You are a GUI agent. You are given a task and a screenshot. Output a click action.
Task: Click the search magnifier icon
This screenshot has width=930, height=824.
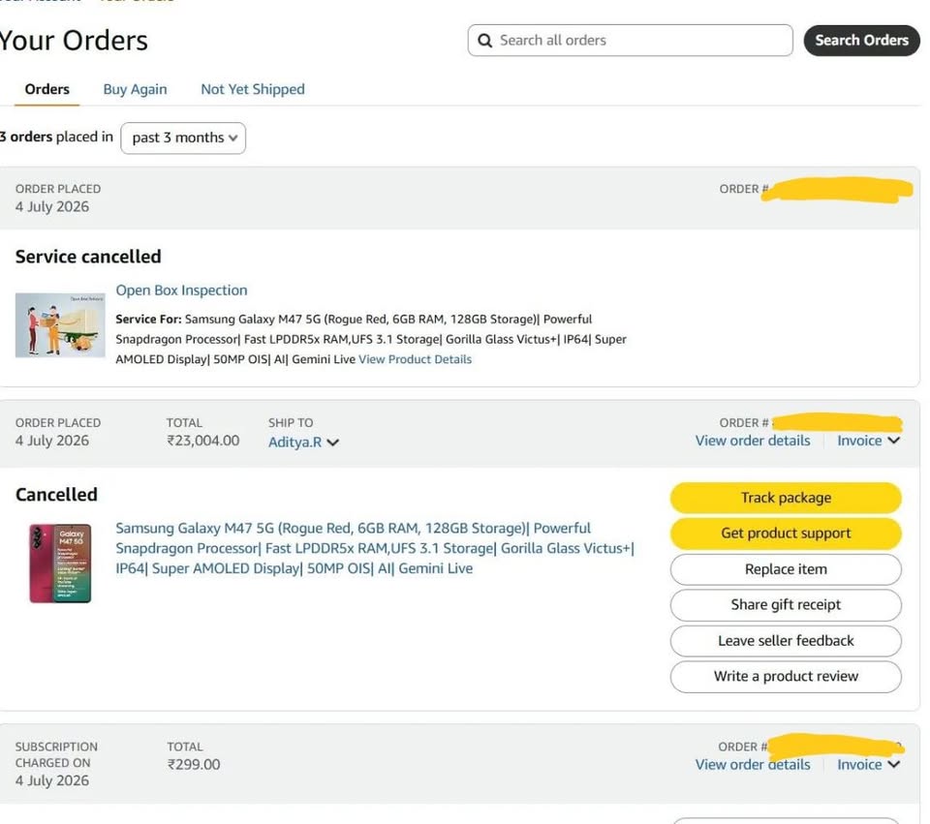coord(484,41)
